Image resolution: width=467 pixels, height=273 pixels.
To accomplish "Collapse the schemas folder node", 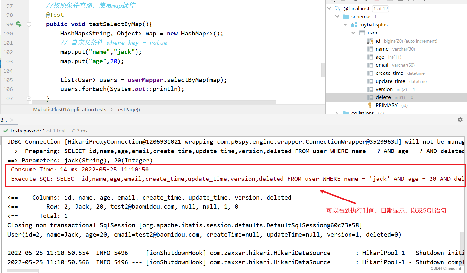I will [x=337, y=16].
